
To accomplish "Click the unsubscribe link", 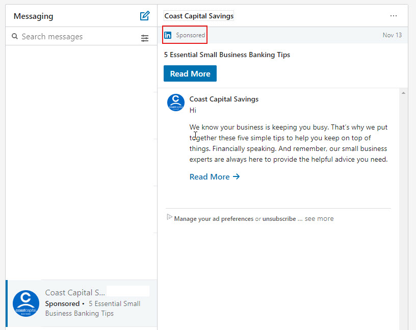I will (x=279, y=219).
